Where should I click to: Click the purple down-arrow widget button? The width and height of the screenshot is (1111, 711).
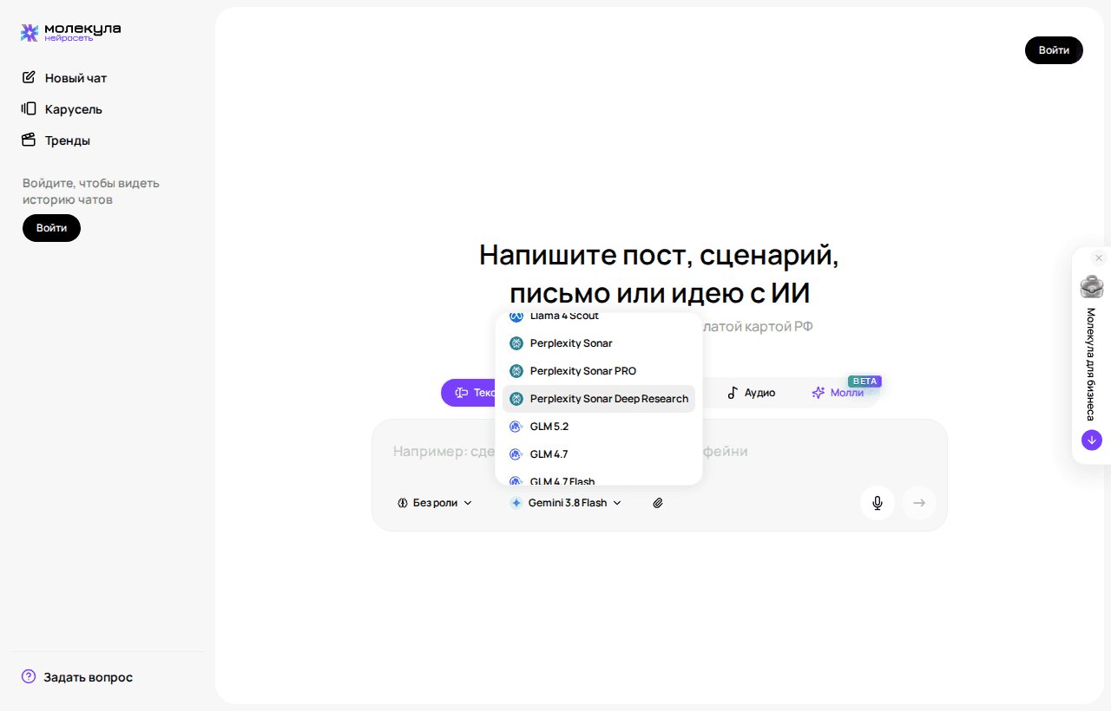(x=1092, y=440)
